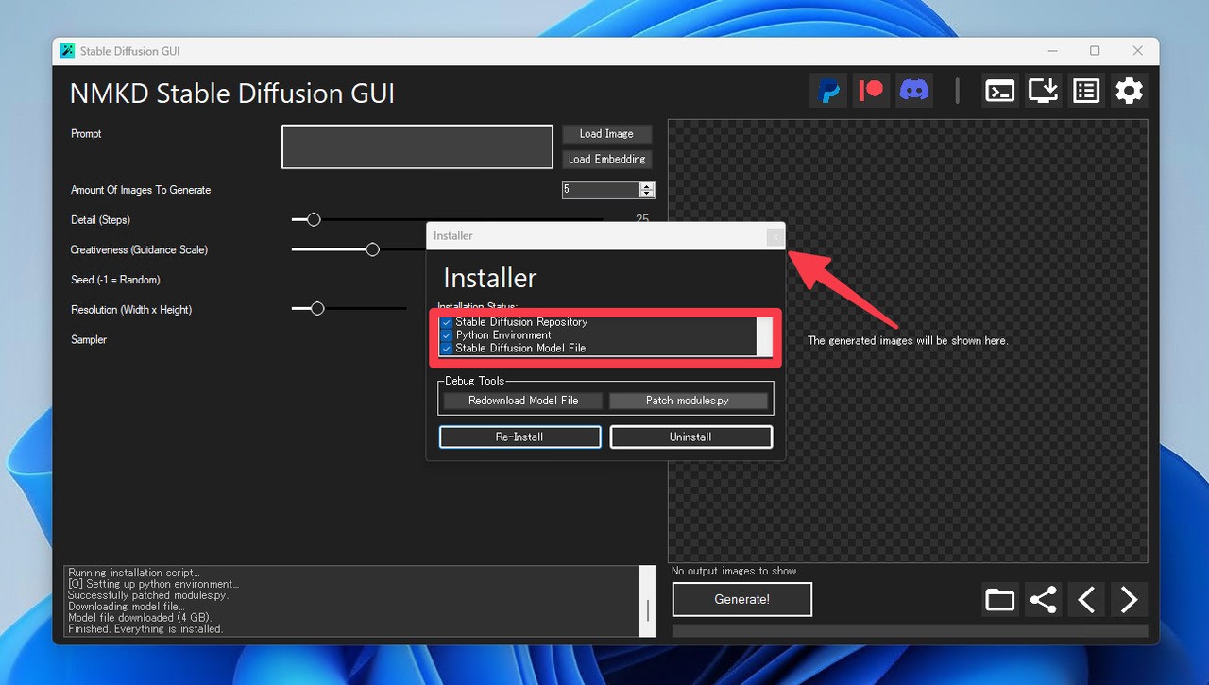This screenshot has width=1209, height=685.
Task: Increase the amount of images stepper
Action: click(x=647, y=186)
